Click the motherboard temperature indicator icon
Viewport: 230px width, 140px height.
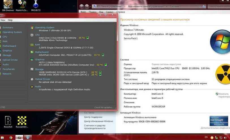pyautogui.click(x=103, y=55)
